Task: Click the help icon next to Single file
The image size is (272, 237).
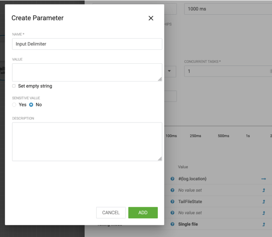Action: (x=172, y=224)
